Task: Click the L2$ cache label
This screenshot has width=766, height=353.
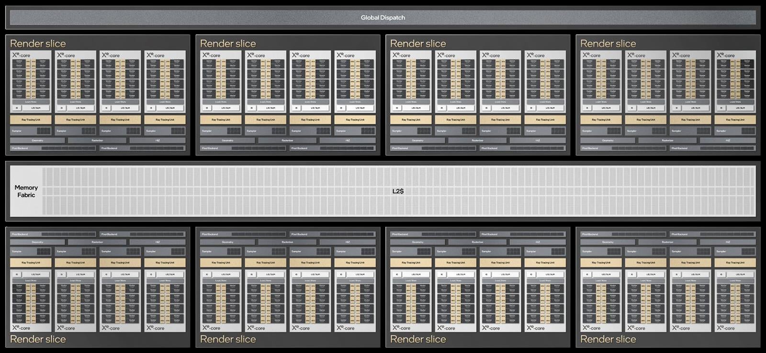Action: point(398,191)
